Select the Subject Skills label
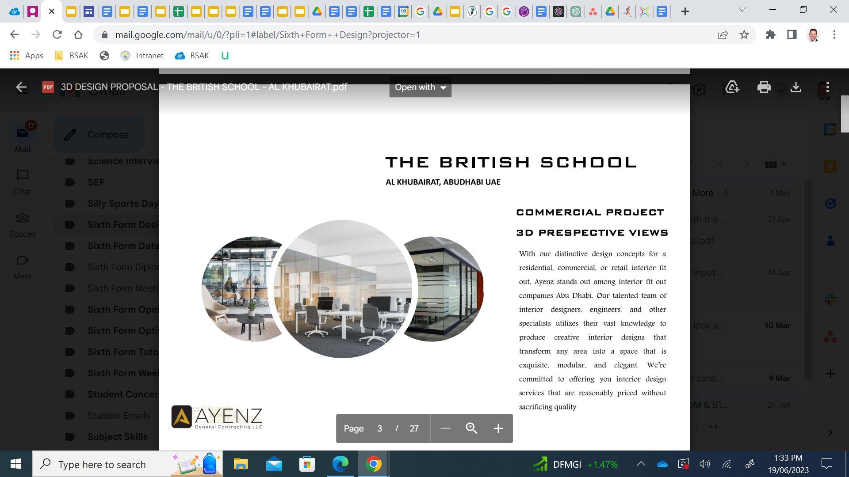Image resolution: width=849 pixels, height=477 pixels. [118, 437]
